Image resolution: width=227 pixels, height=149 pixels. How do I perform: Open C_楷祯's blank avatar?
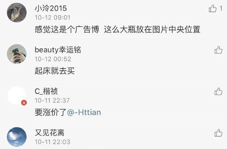tap(17, 95)
